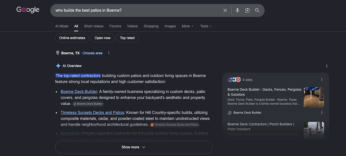The image size is (346, 156).
Task: Click Boerne Deck Builder wooden deck thumbnail
Action: tap(314, 97)
